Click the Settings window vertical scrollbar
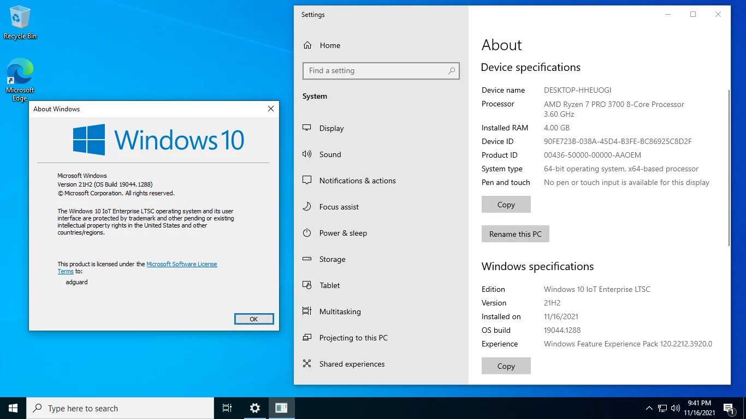746x419 pixels. coord(729,168)
